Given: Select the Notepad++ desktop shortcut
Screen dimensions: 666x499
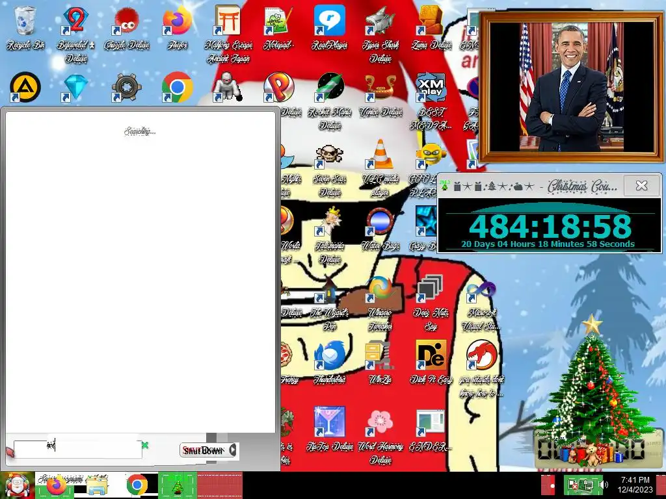Looking at the screenshot, I should [x=278, y=26].
